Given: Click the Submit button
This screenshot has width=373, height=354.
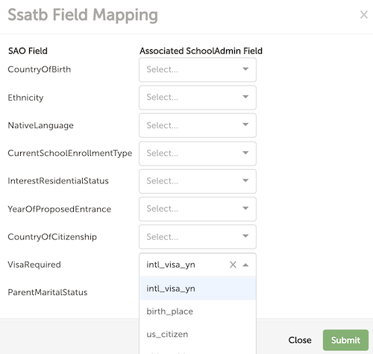Looking at the screenshot, I should pos(345,340).
